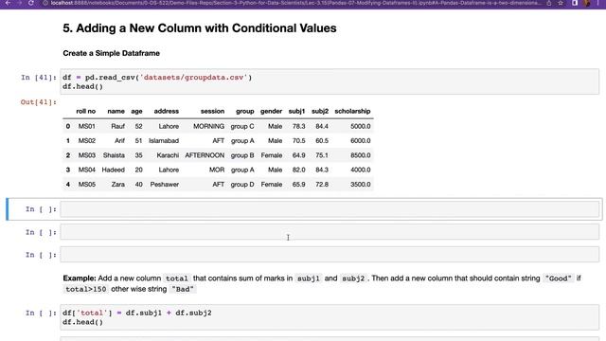Click the 'group B' cell

(x=242, y=155)
